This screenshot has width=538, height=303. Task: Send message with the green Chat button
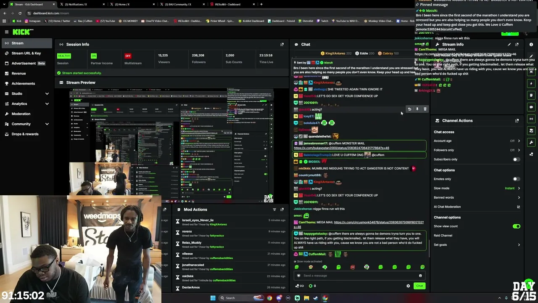pos(419,286)
